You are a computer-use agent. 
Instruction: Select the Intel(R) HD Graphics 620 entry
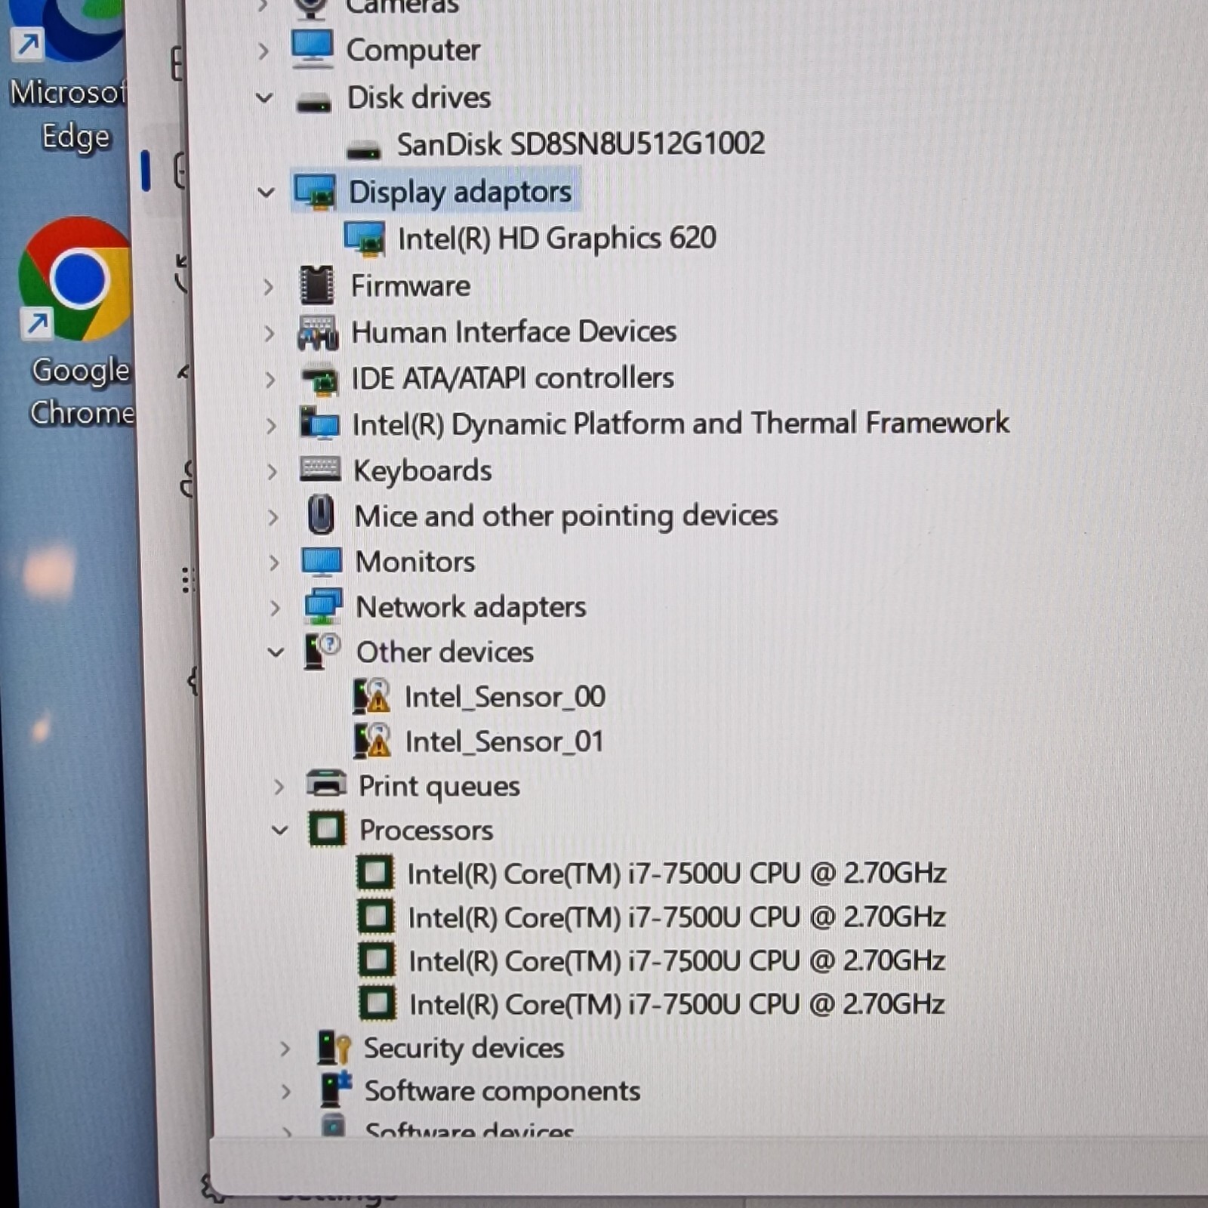(556, 239)
